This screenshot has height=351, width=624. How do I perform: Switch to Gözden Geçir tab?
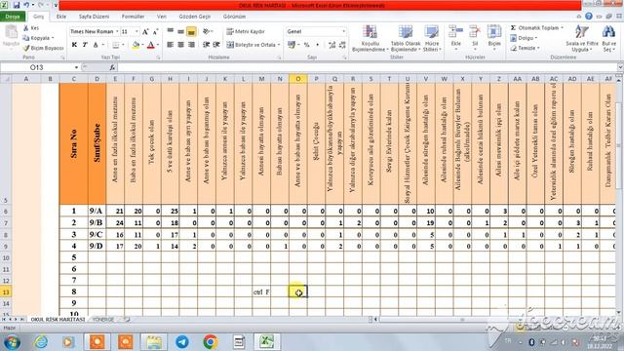tap(195, 17)
